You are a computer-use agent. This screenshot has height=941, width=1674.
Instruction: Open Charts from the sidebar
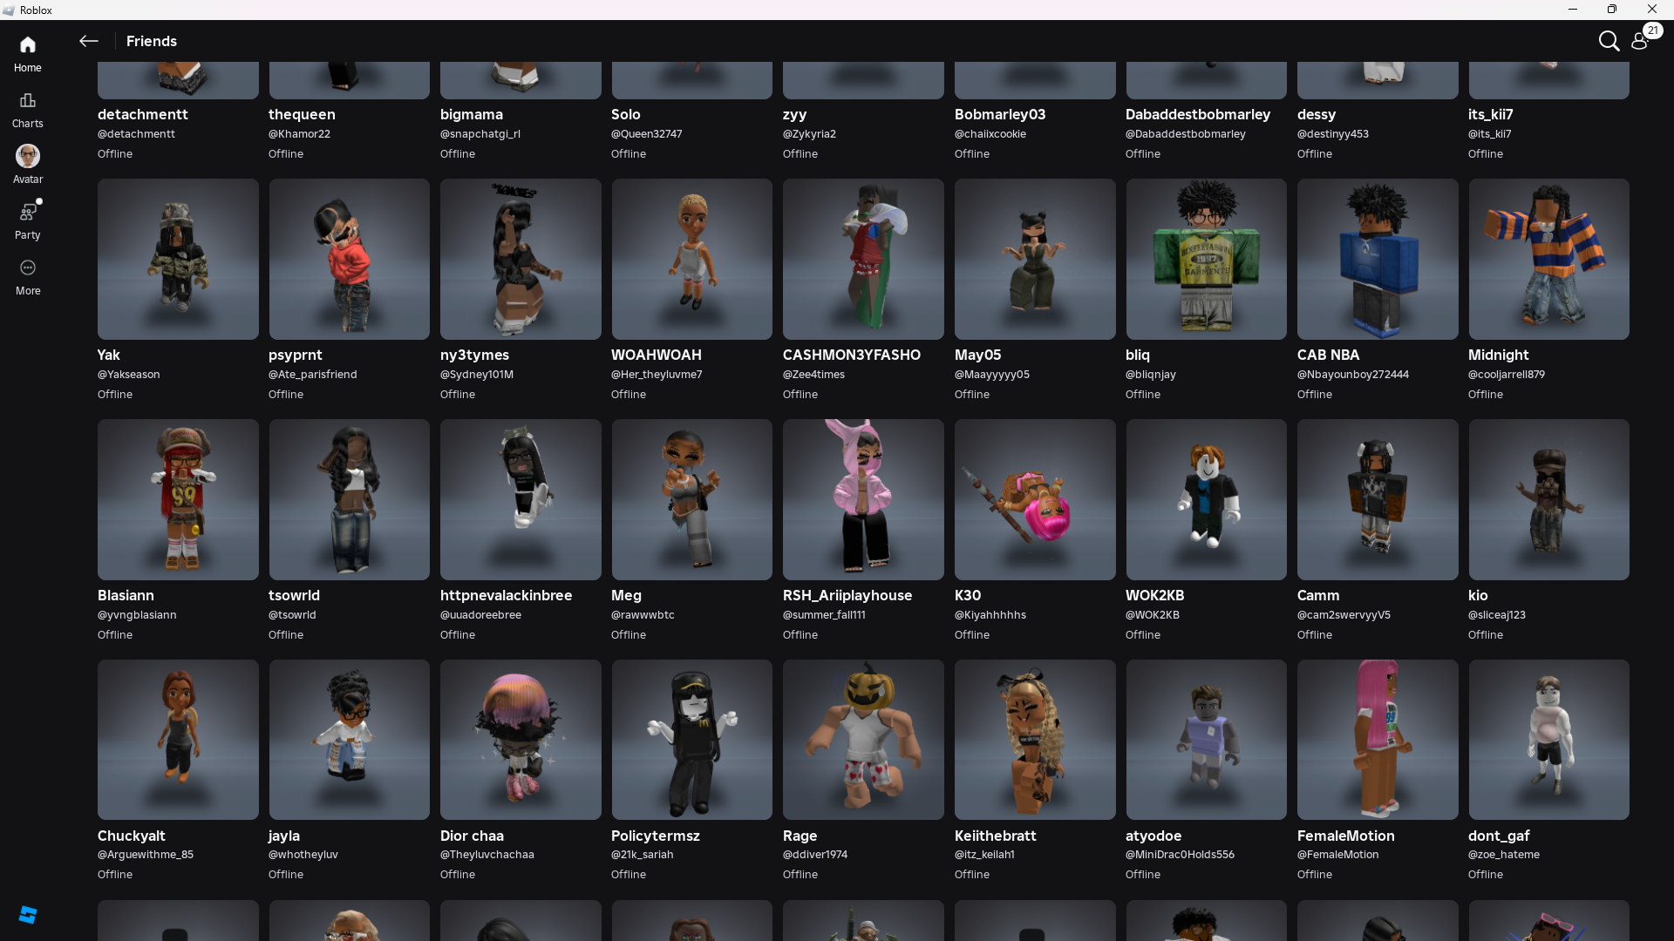coord(28,109)
